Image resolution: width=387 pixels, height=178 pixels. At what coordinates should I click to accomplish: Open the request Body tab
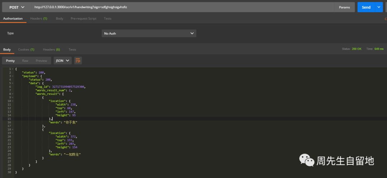coord(59,19)
